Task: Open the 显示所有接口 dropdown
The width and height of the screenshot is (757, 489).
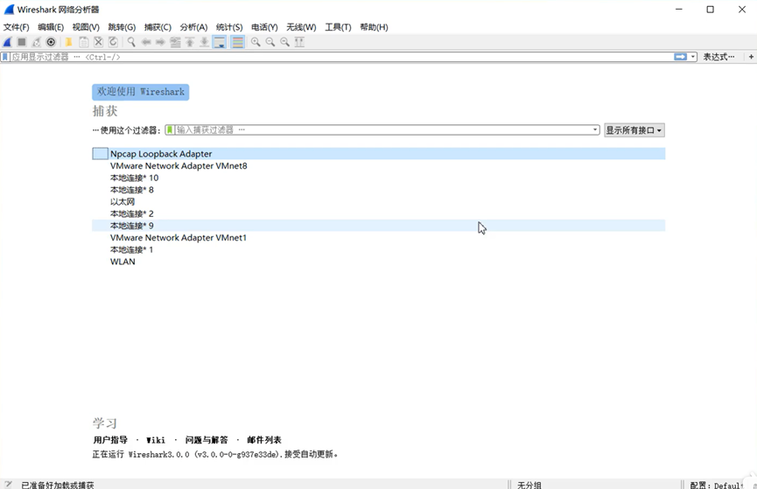Action: pos(634,130)
